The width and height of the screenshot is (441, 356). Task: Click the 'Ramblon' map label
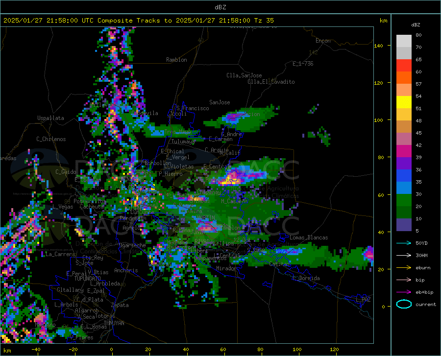[176, 60]
